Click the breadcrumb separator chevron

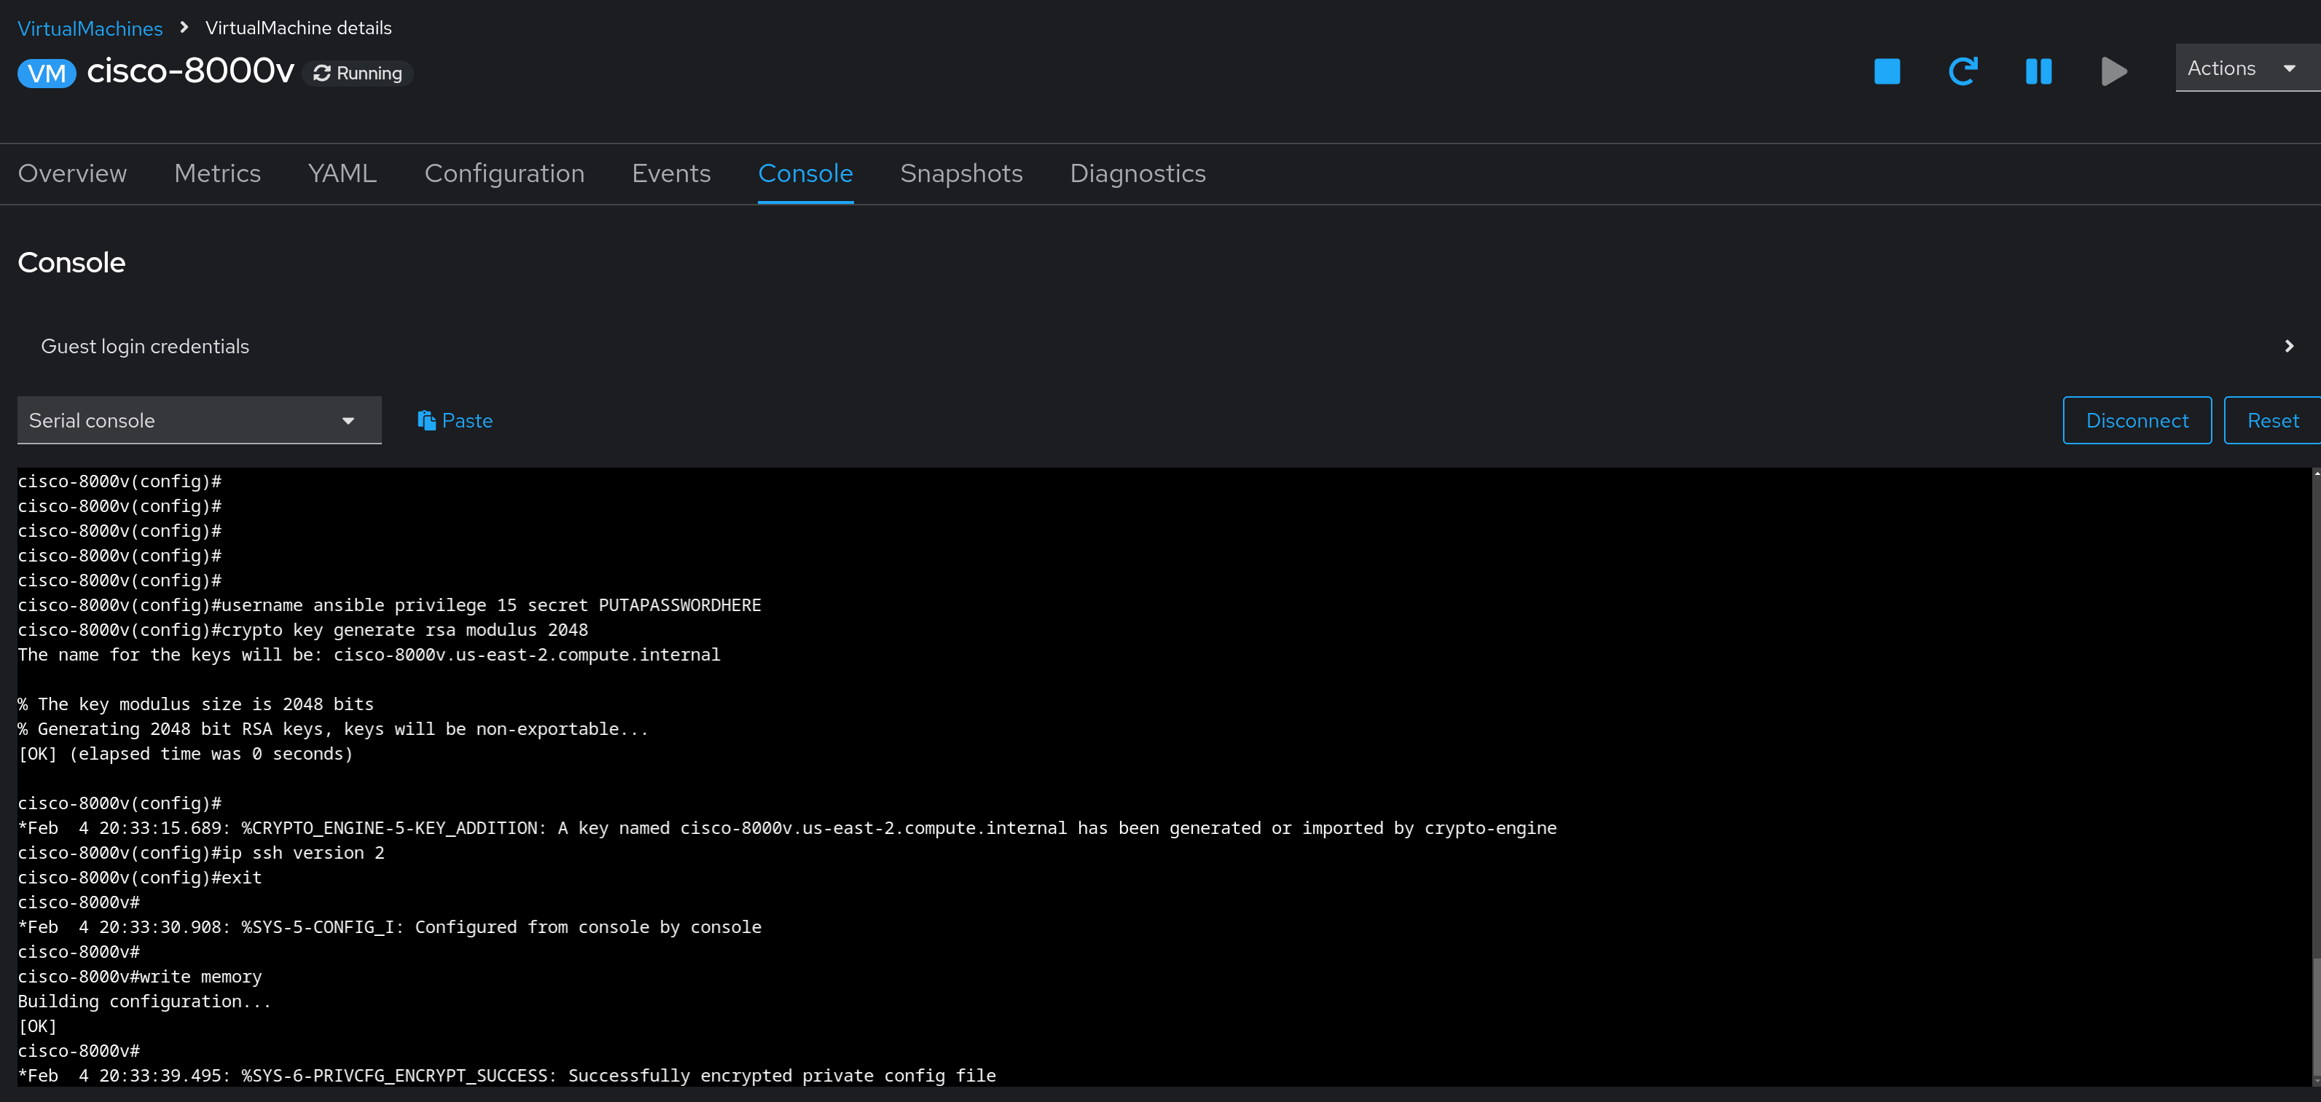[184, 28]
